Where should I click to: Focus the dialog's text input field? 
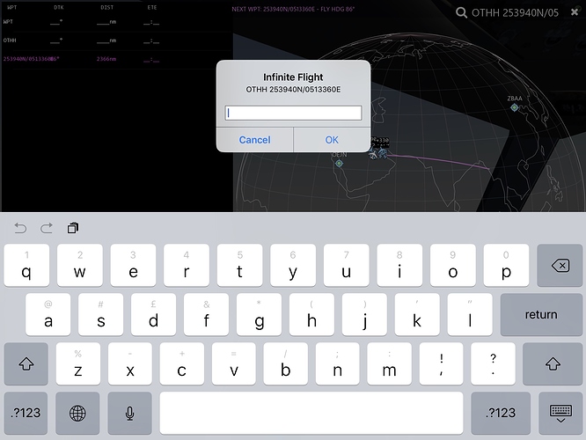click(x=293, y=113)
